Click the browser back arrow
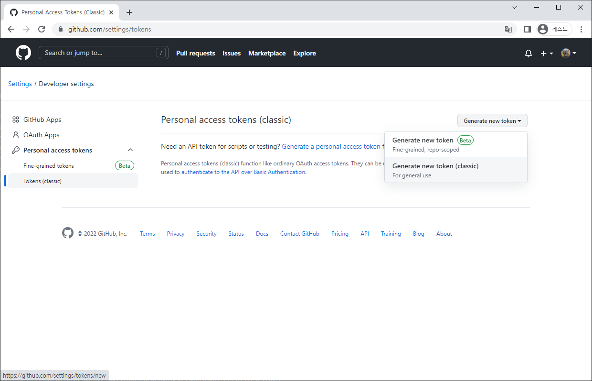This screenshot has width=592, height=381. pos(11,29)
